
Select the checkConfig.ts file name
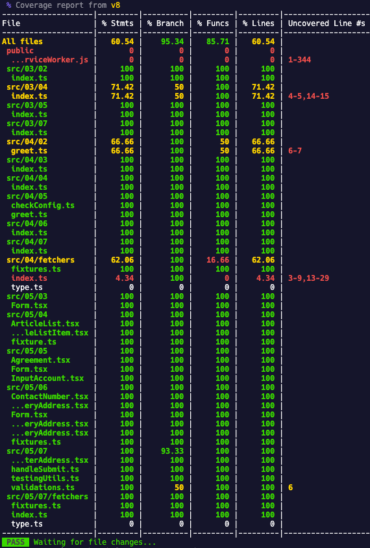pos(43,205)
